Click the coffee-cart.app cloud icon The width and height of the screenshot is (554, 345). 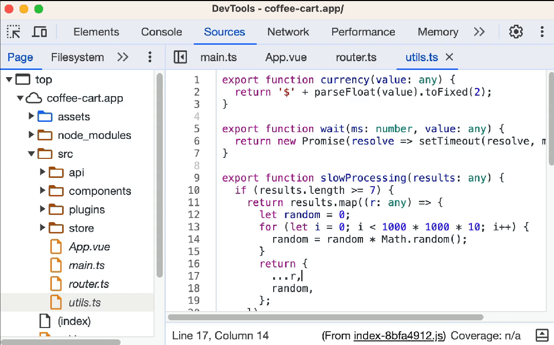click(34, 98)
